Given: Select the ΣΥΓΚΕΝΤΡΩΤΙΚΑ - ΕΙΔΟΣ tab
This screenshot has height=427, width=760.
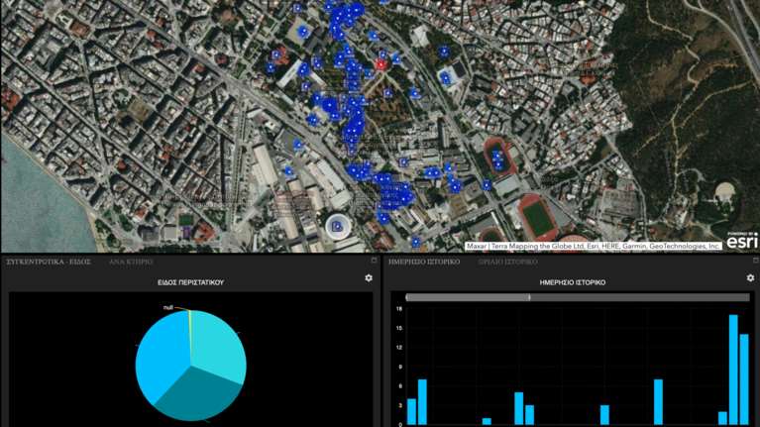Looking at the screenshot, I should [x=49, y=262].
